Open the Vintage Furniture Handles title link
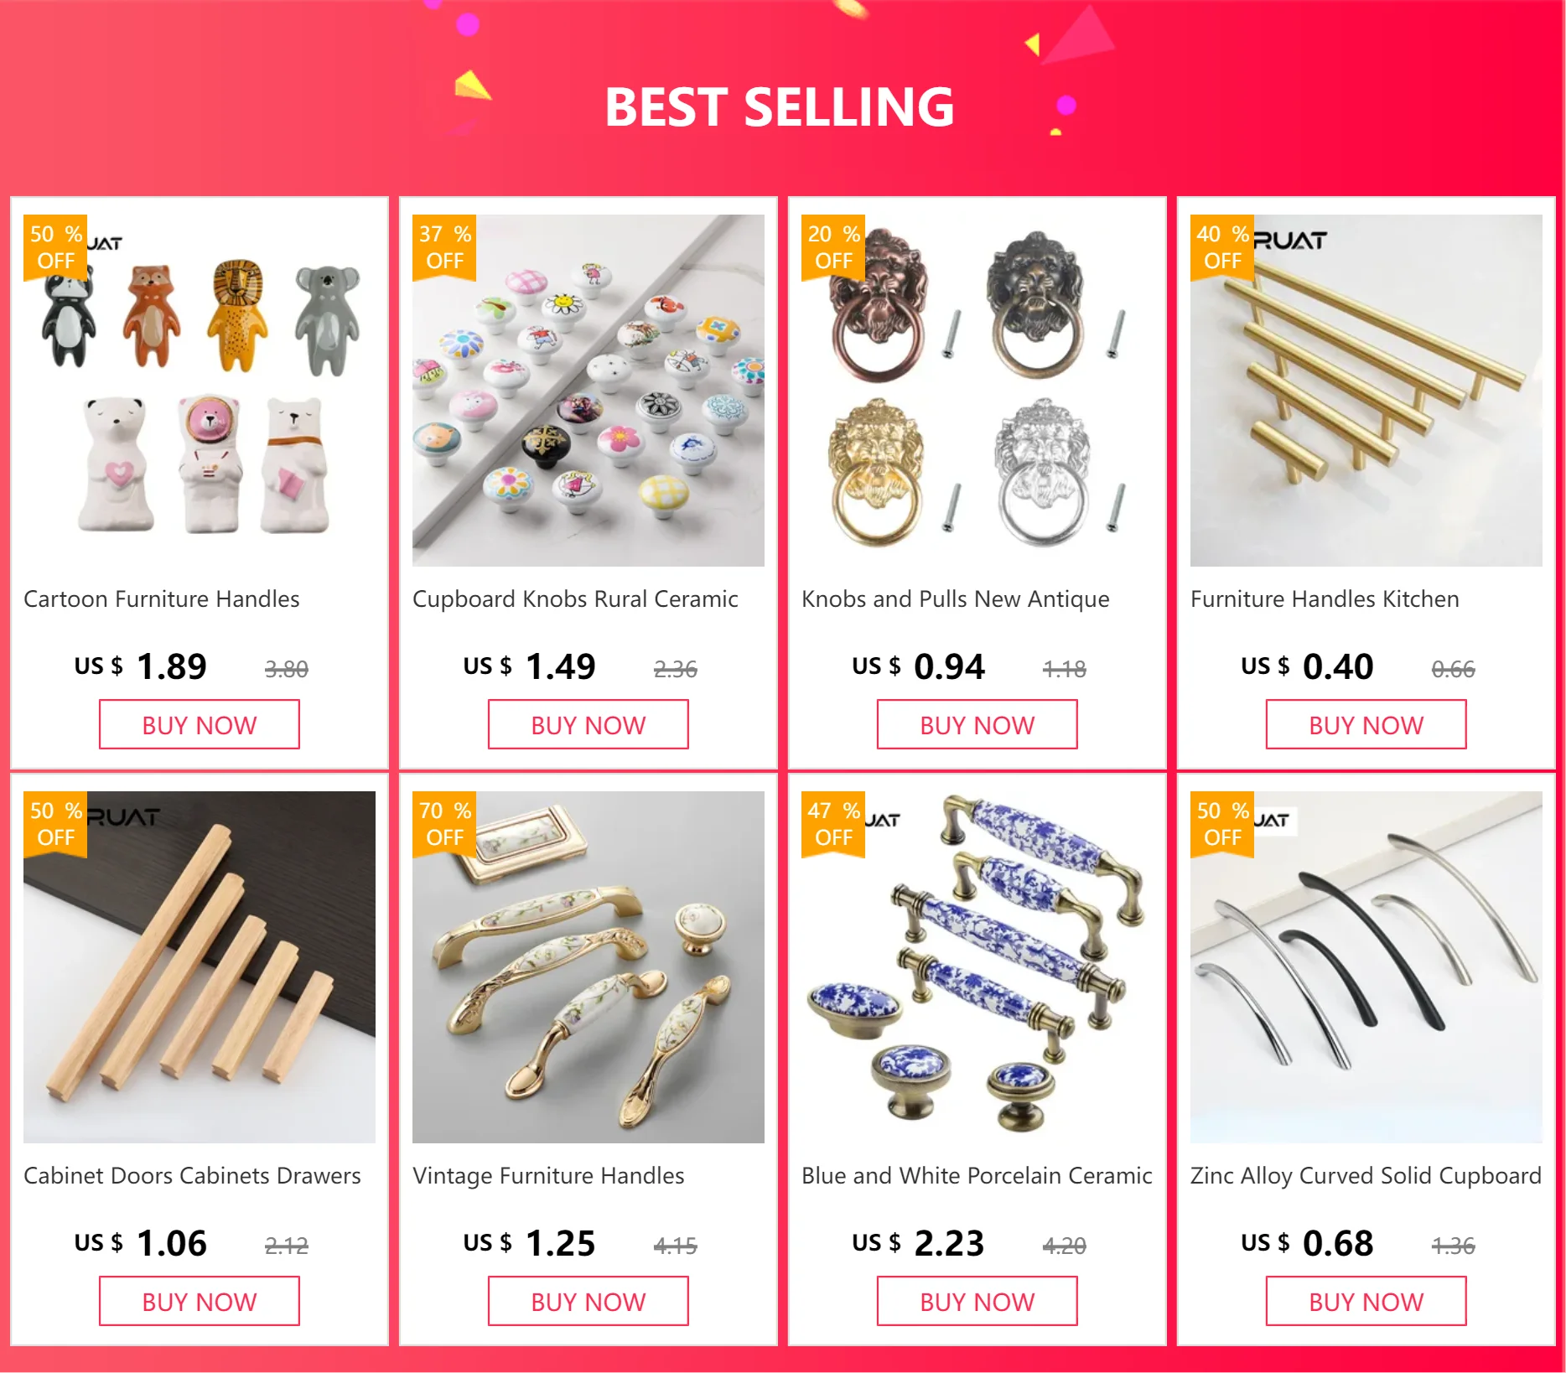 pyautogui.click(x=548, y=1176)
